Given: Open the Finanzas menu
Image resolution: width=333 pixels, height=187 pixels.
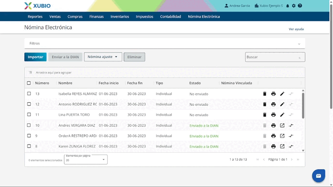Looking at the screenshot, I should click(97, 16).
